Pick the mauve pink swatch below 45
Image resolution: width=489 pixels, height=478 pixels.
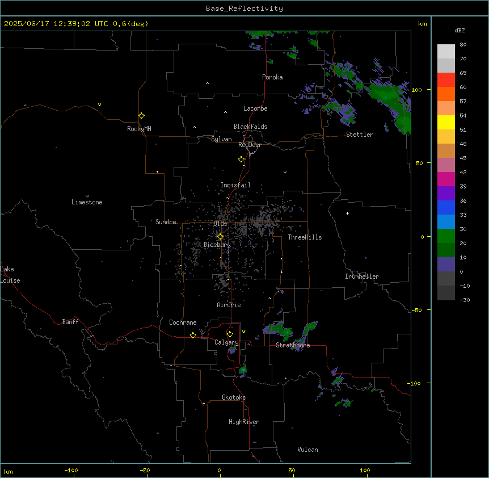point(446,165)
